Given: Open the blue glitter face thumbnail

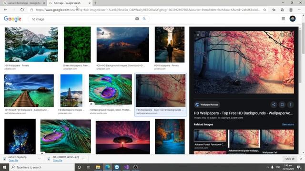Looking at the screenshot, I should click(20, 136).
